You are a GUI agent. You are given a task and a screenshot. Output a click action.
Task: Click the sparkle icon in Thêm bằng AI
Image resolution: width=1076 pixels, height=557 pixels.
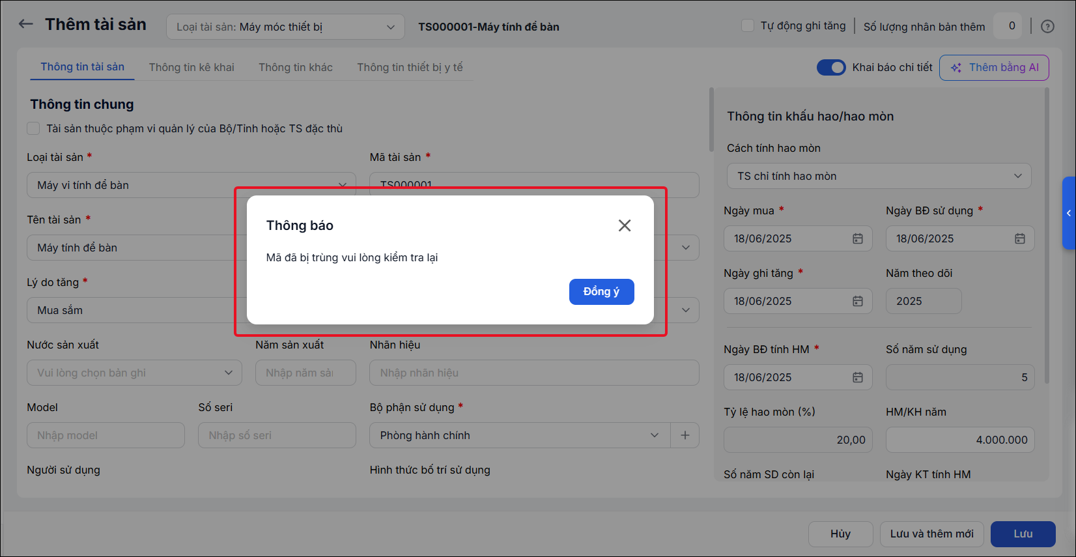956,68
